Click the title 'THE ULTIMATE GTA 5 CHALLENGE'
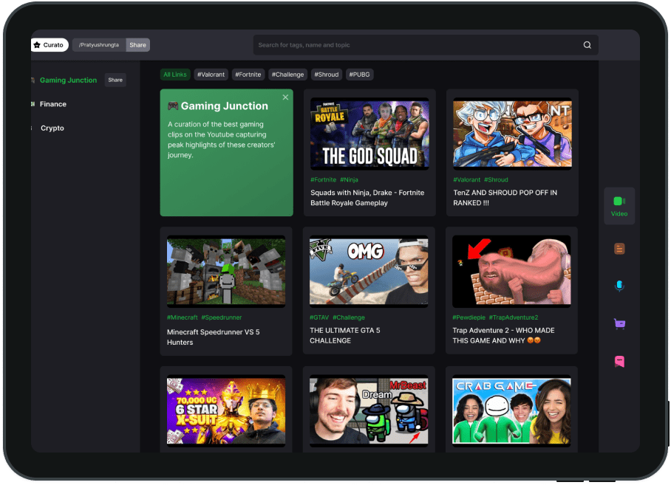The image size is (671, 485). coord(345,335)
